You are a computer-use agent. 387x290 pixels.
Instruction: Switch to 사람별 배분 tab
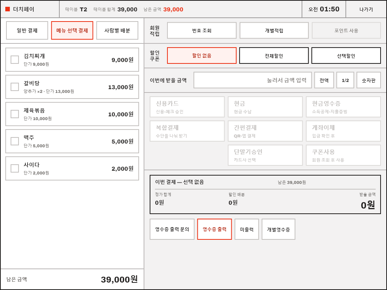click(x=117, y=30)
